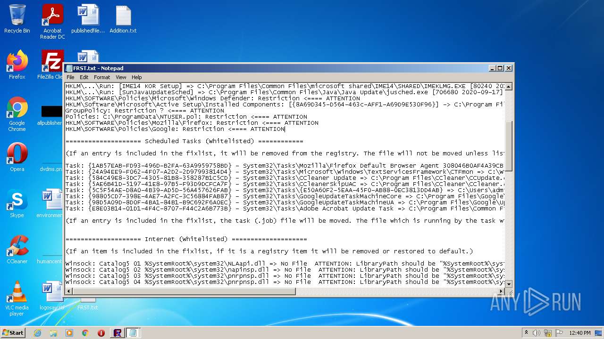Launch Acrobat Reader DC from desktop

(x=52, y=21)
